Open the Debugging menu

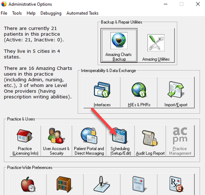(51, 13)
